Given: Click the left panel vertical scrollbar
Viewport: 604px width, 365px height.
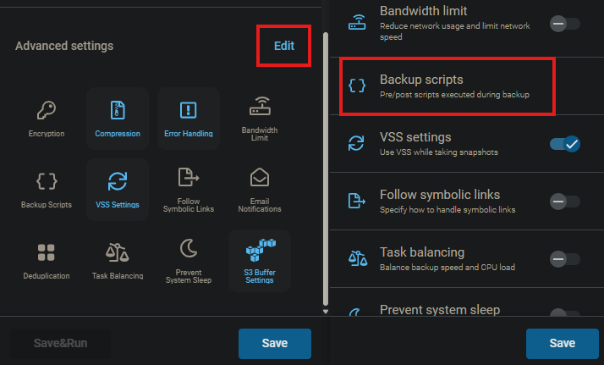Looking at the screenshot, I should (327, 169).
